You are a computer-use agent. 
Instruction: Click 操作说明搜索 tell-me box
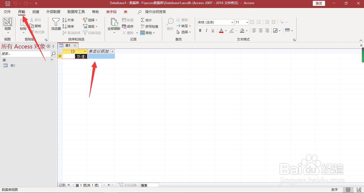156,12
